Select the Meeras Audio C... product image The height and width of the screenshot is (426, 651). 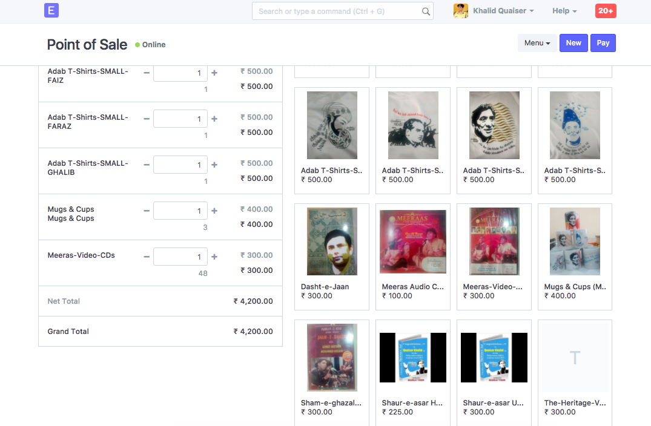click(x=413, y=241)
